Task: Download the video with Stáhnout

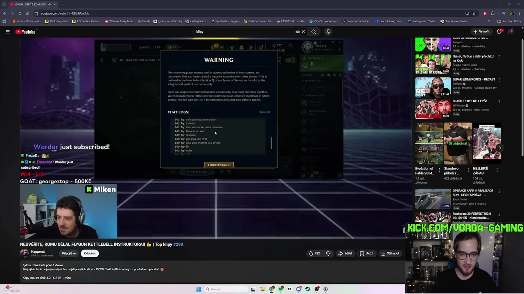Action: [x=390, y=254]
